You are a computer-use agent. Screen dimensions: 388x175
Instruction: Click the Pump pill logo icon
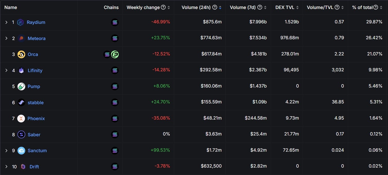pyautogui.click(x=21, y=86)
